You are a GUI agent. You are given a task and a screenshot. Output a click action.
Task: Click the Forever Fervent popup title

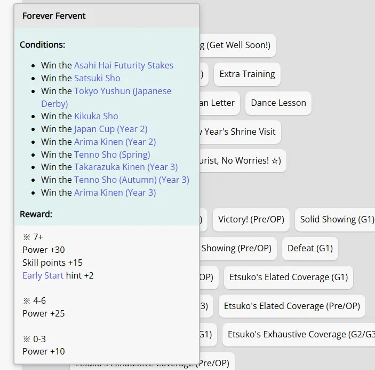[54, 16]
